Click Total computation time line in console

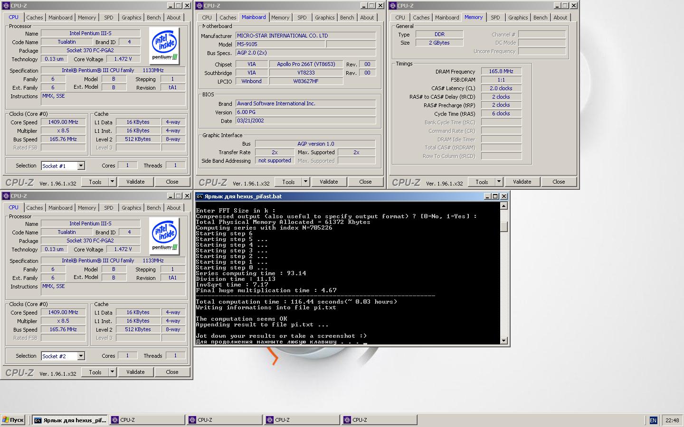coord(296,302)
